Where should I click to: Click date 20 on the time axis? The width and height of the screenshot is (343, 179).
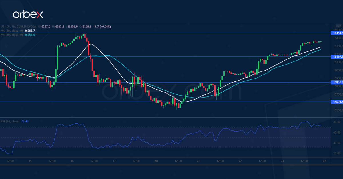click(x=156, y=161)
